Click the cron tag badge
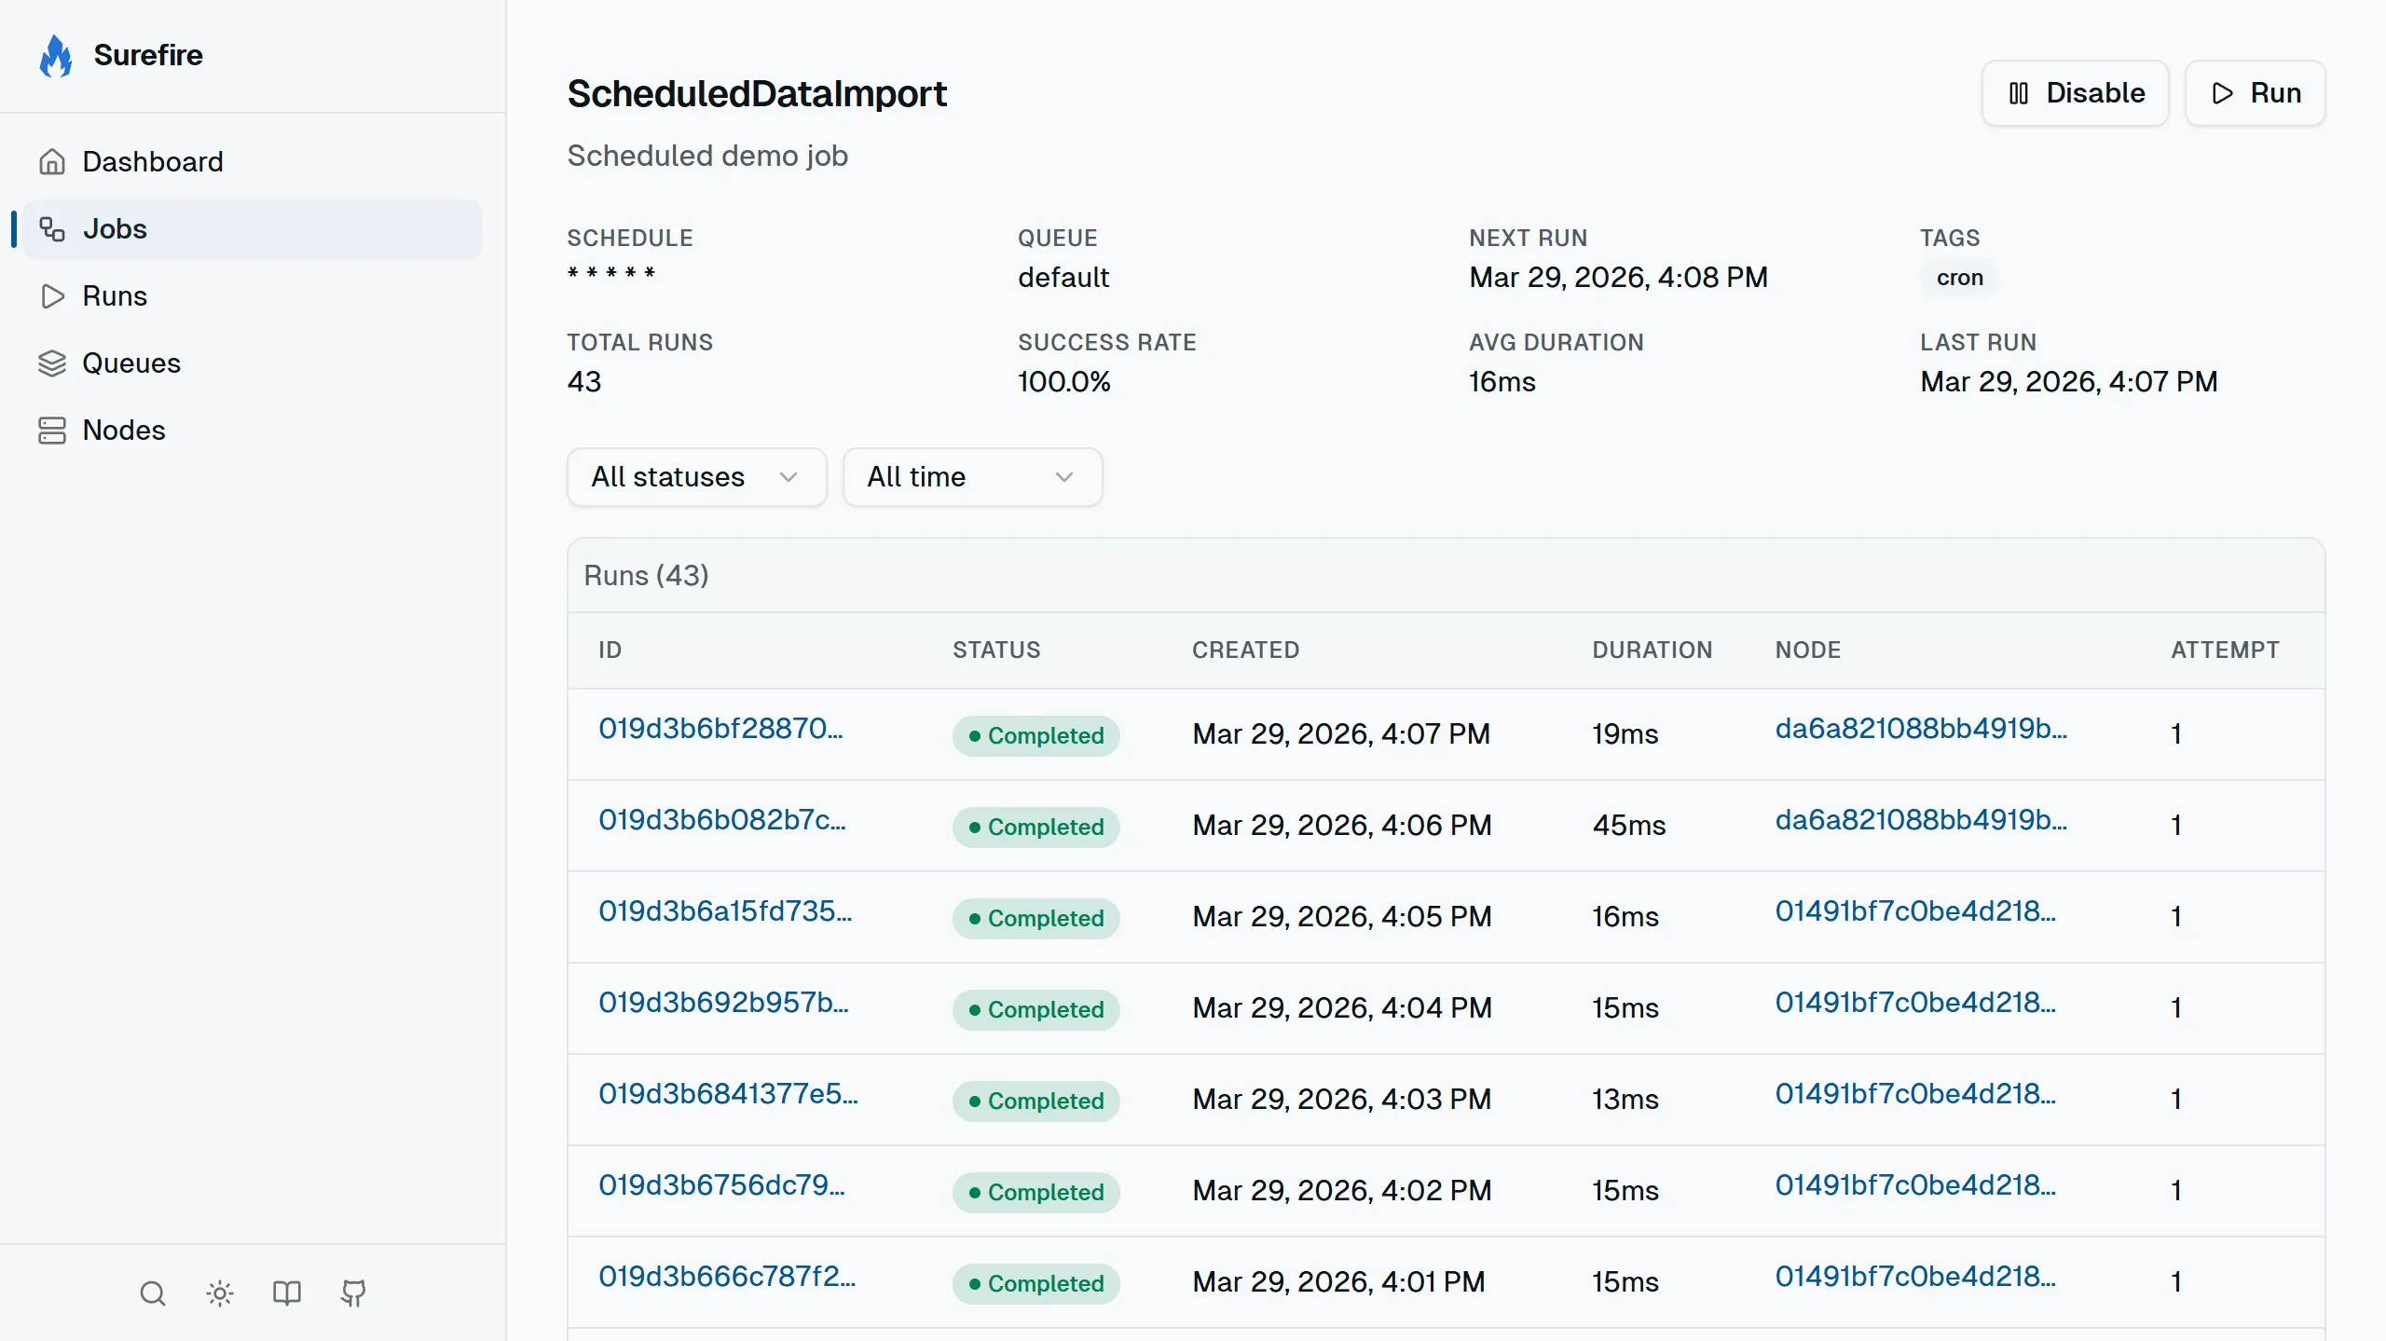This screenshot has width=2386, height=1341. pyautogui.click(x=1959, y=278)
